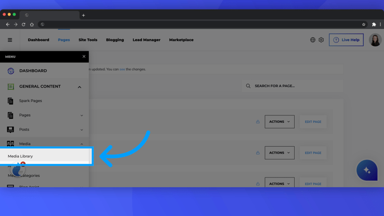Viewport: 384px width, 216px height.
Task: Click the Spark Pages icon
Action: (10, 101)
